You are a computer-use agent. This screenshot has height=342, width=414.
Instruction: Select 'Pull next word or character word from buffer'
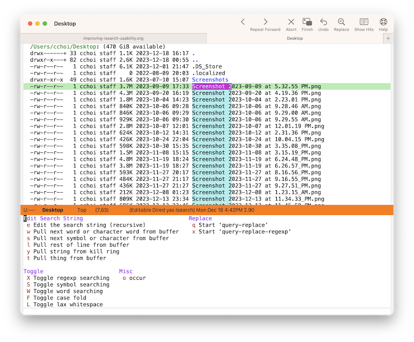click(102, 232)
